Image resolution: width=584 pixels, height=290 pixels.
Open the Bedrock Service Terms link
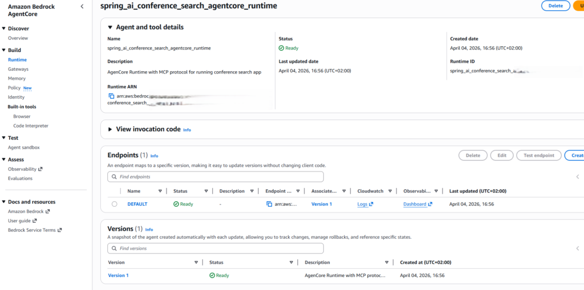(x=35, y=230)
